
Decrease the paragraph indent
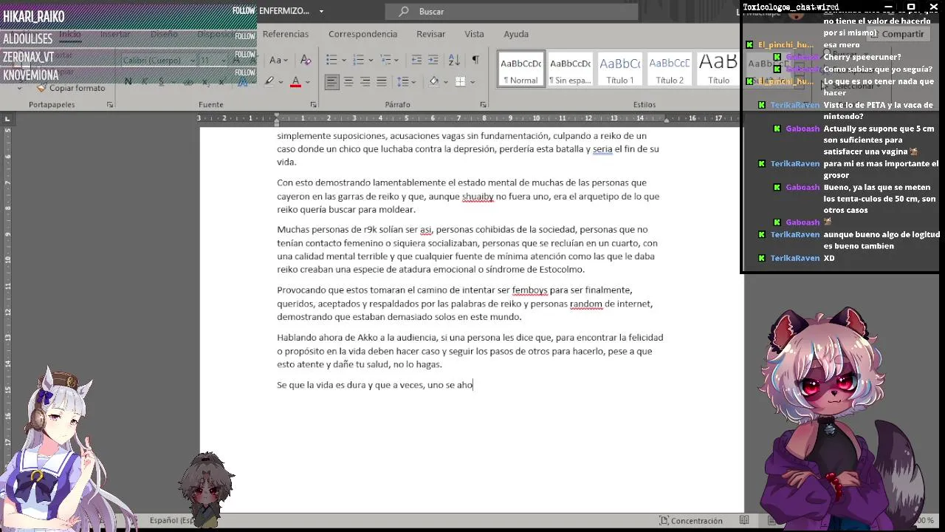point(416,60)
